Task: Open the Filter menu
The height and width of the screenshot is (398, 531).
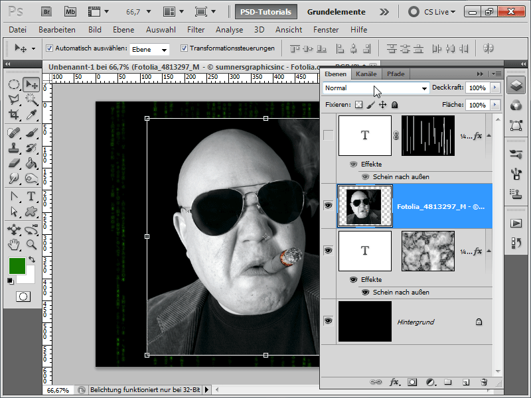Action: tap(196, 30)
